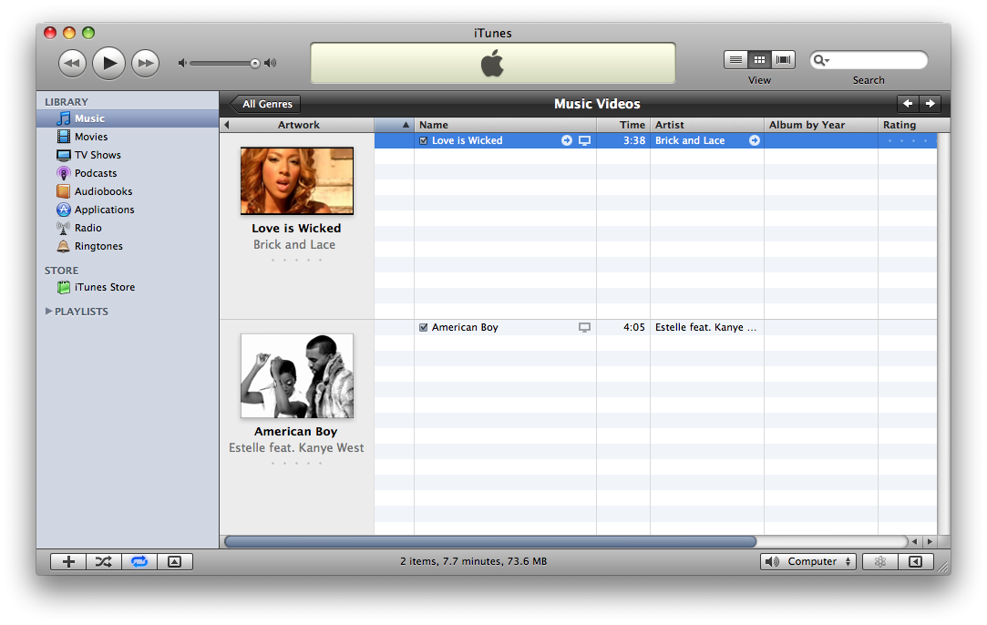Open iTunes Store in the sidebar
987x625 pixels.
point(104,287)
